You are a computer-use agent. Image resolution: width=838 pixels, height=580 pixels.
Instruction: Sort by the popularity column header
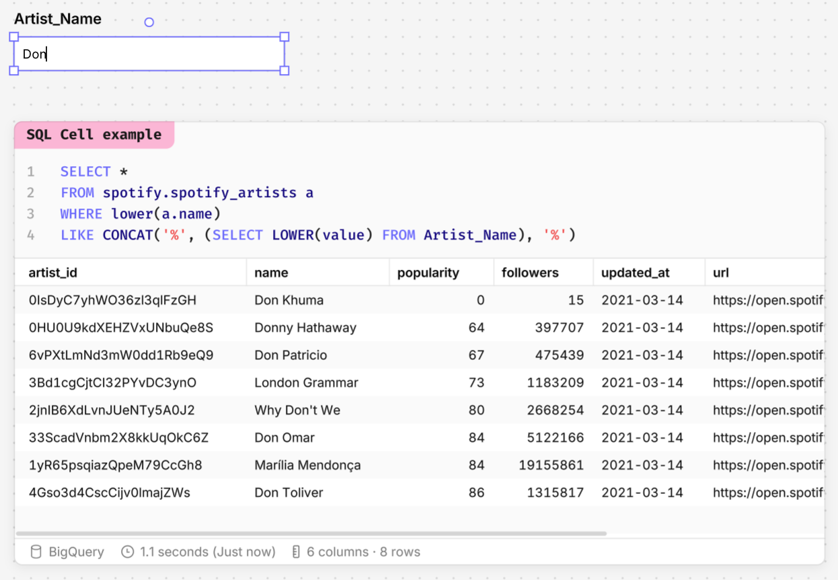coord(428,273)
